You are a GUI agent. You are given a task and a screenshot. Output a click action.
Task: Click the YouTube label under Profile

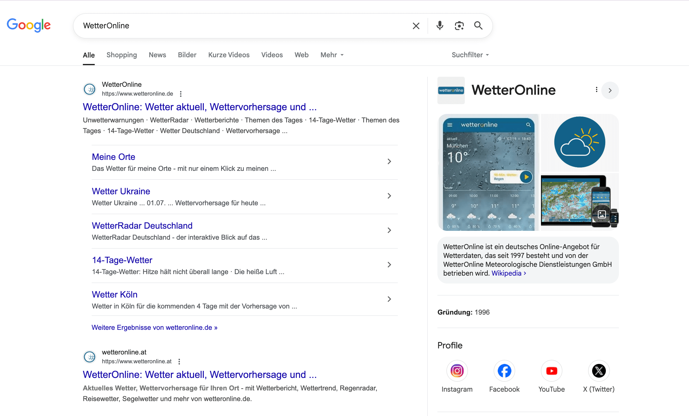pyautogui.click(x=552, y=389)
